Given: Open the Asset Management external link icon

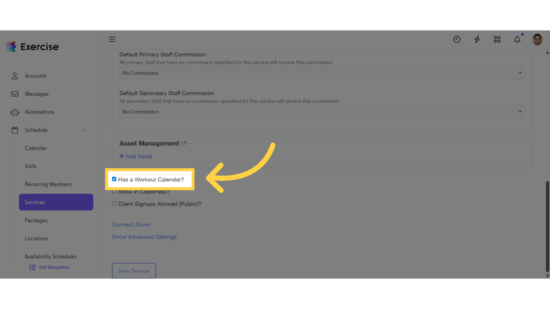Looking at the screenshot, I should click(x=183, y=143).
